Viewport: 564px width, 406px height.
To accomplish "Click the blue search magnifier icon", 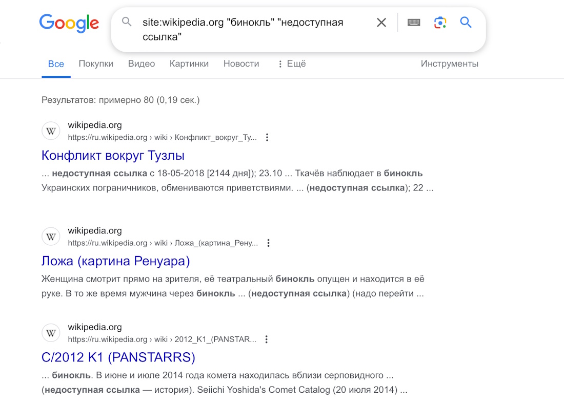I will [466, 23].
